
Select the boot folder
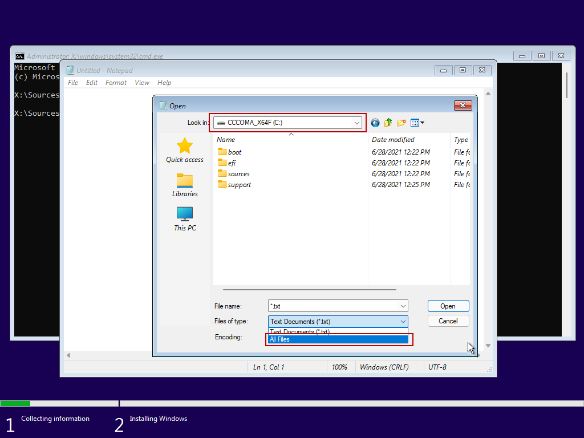pos(229,152)
